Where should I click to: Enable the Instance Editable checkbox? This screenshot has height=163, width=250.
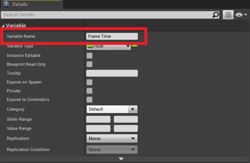click(x=89, y=55)
